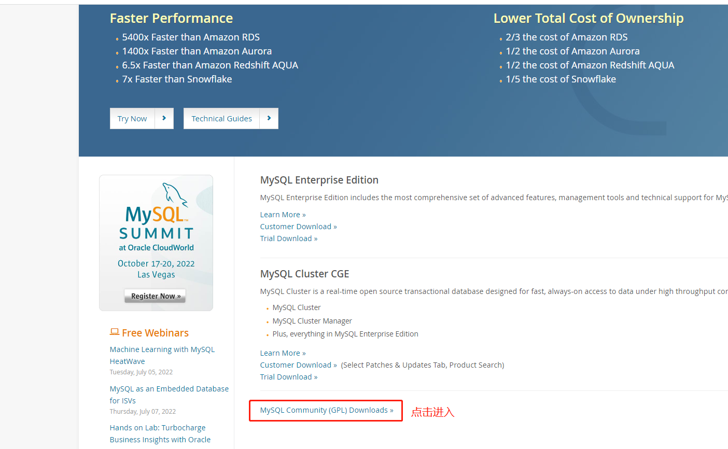Click the MySQL Cluster CGE heading
Screen dimensions: 728x449
point(305,274)
